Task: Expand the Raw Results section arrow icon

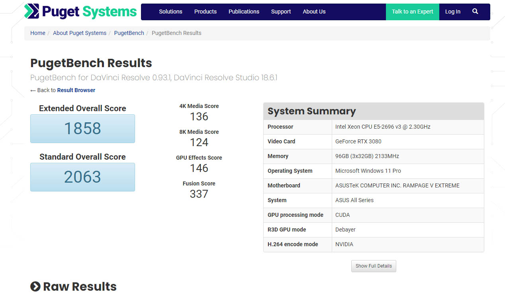Action: (x=35, y=286)
